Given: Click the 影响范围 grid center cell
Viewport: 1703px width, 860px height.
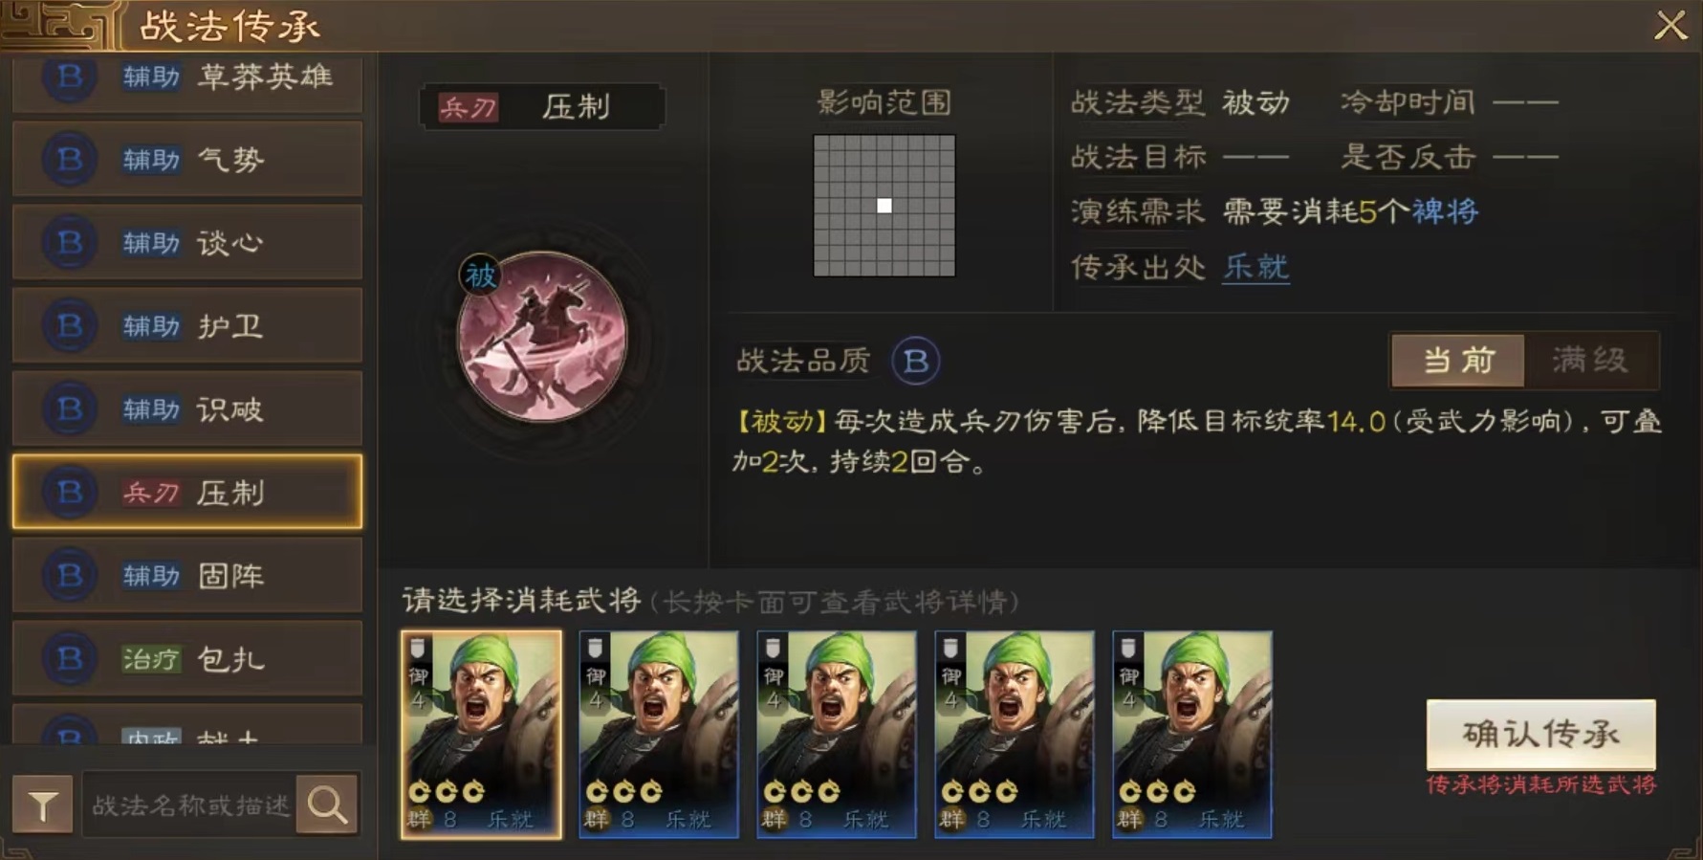Looking at the screenshot, I should point(884,206).
